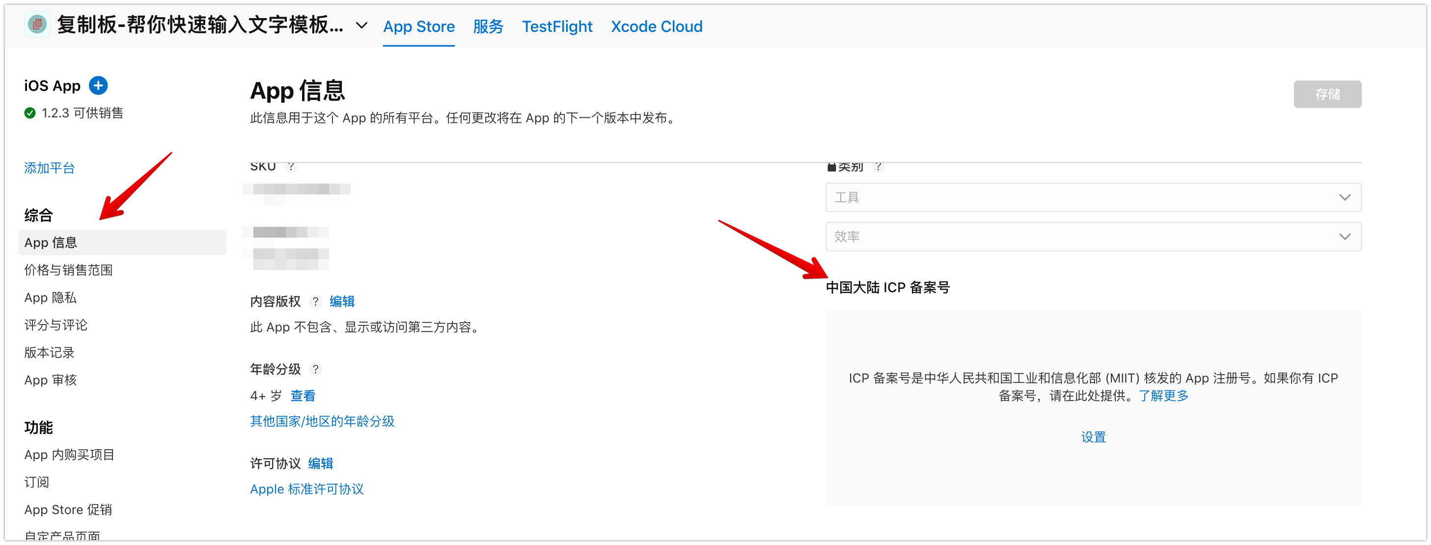This screenshot has width=1431, height=545.
Task: Open the 工具 primary category dropdown
Action: click(1093, 197)
